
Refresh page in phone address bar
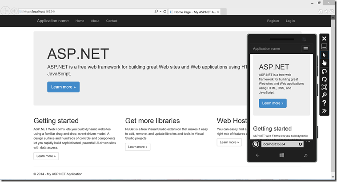pos(300,144)
